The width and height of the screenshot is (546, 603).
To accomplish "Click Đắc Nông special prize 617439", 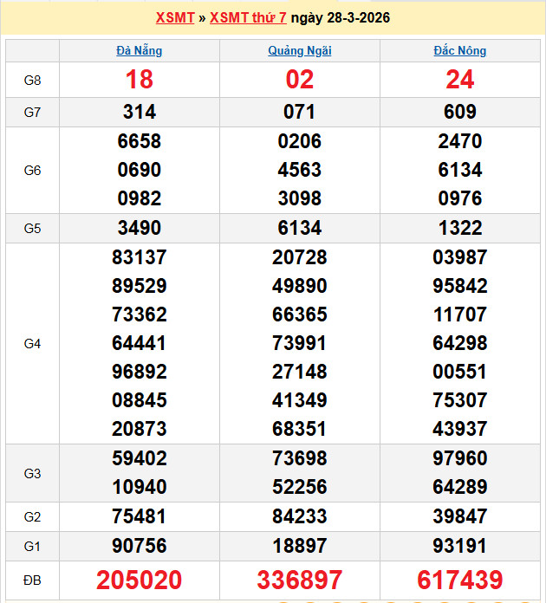I will (459, 580).
